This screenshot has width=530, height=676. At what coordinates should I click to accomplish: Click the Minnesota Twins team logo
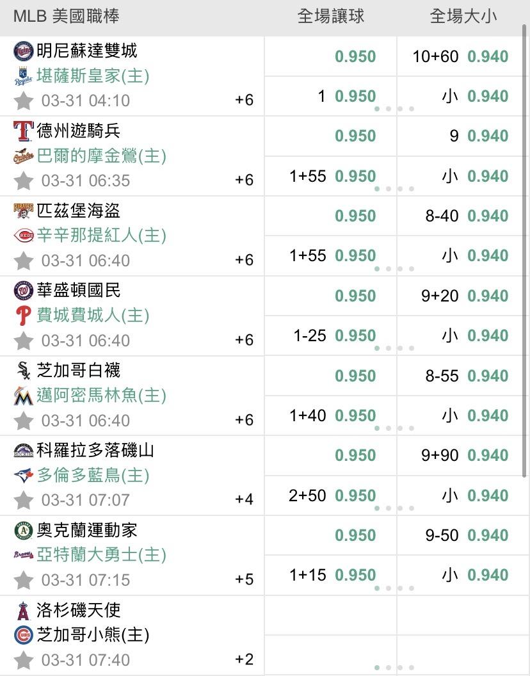point(24,51)
